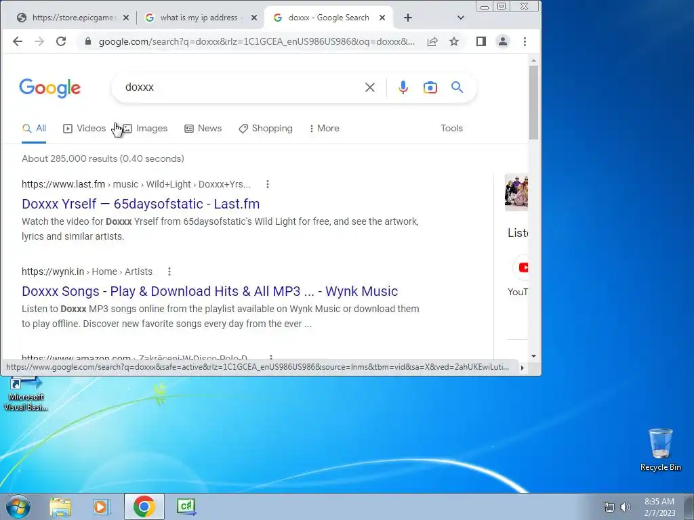Click the Chrome taskbar icon

tap(144, 506)
